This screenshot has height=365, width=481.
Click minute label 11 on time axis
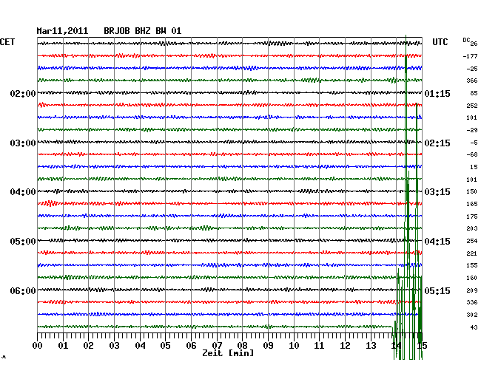click(320, 346)
